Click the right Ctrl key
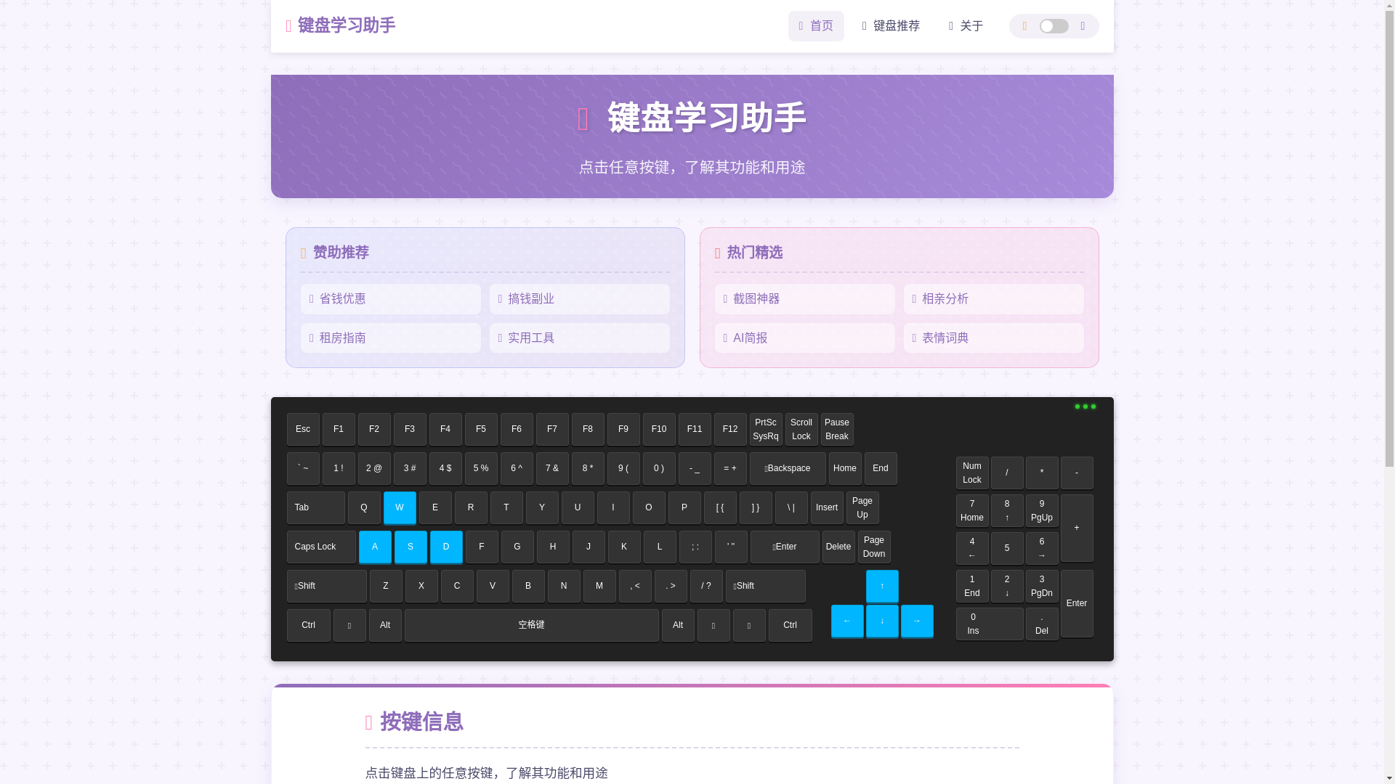The width and height of the screenshot is (1395, 784). [790, 625]
